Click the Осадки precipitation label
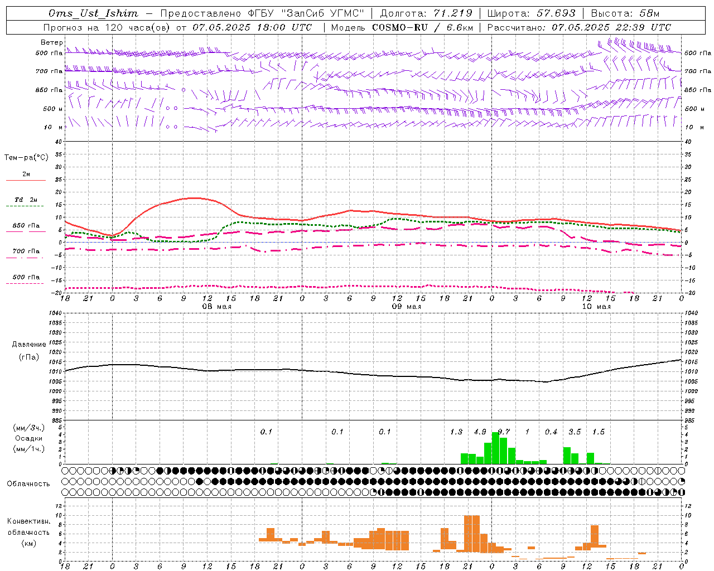 coord(29,438)
